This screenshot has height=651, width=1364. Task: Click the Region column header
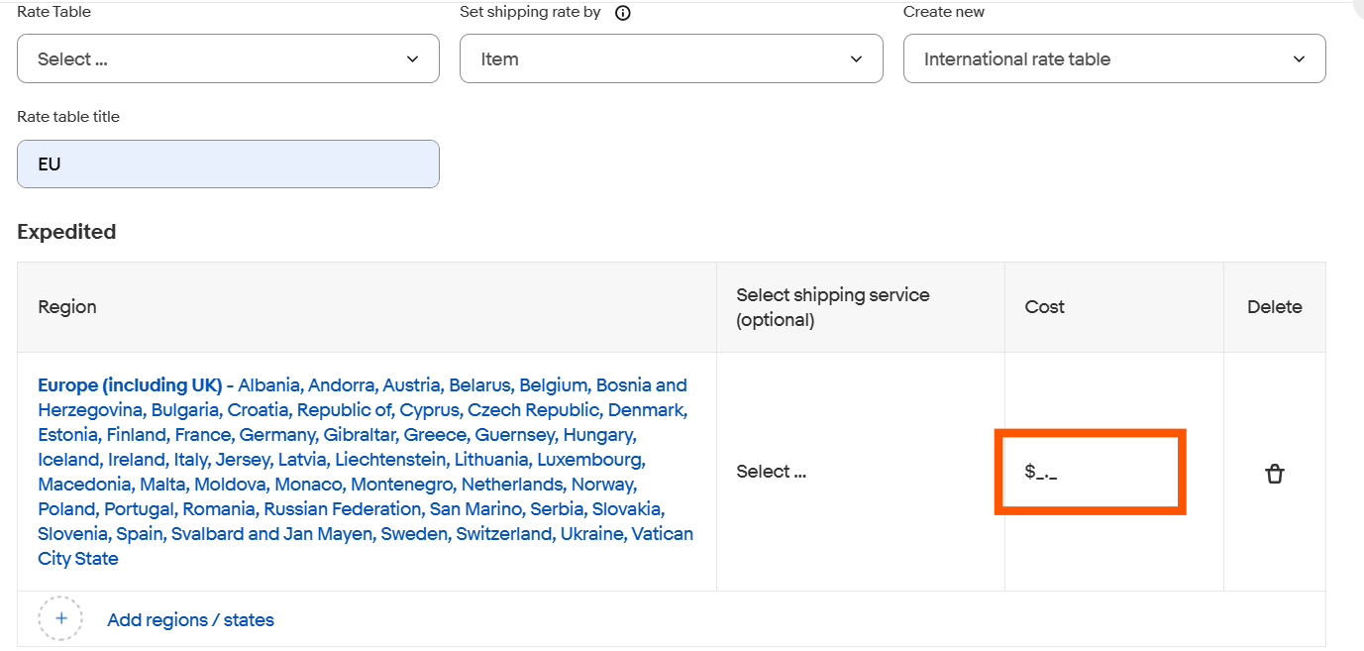click(67, 307)
